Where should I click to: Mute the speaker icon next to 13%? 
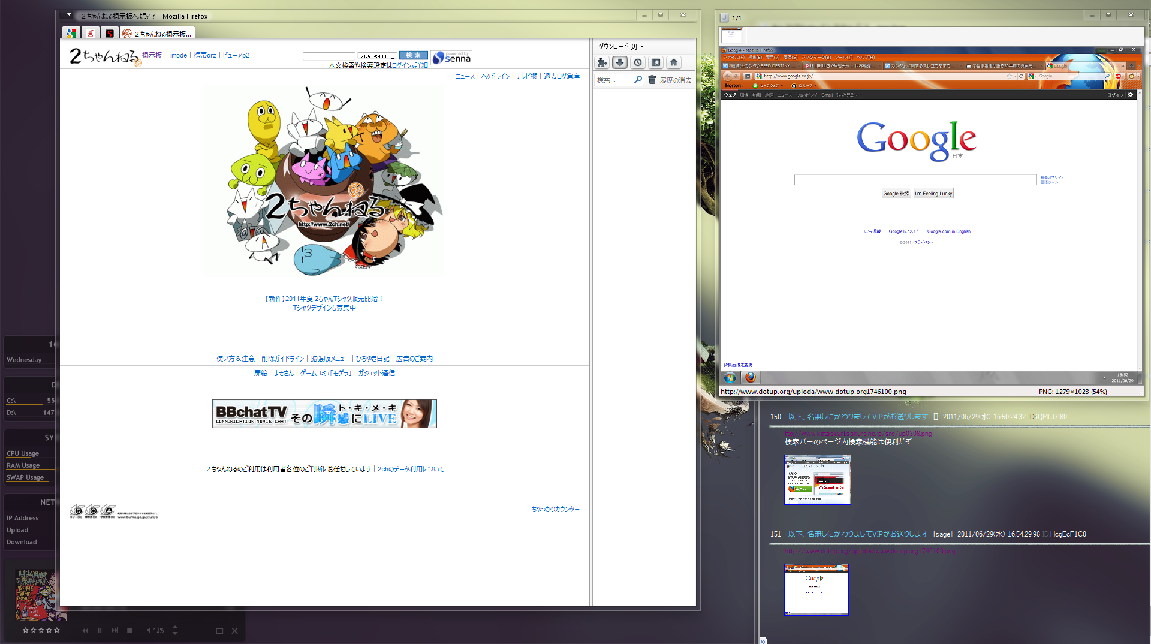point(149,630)
